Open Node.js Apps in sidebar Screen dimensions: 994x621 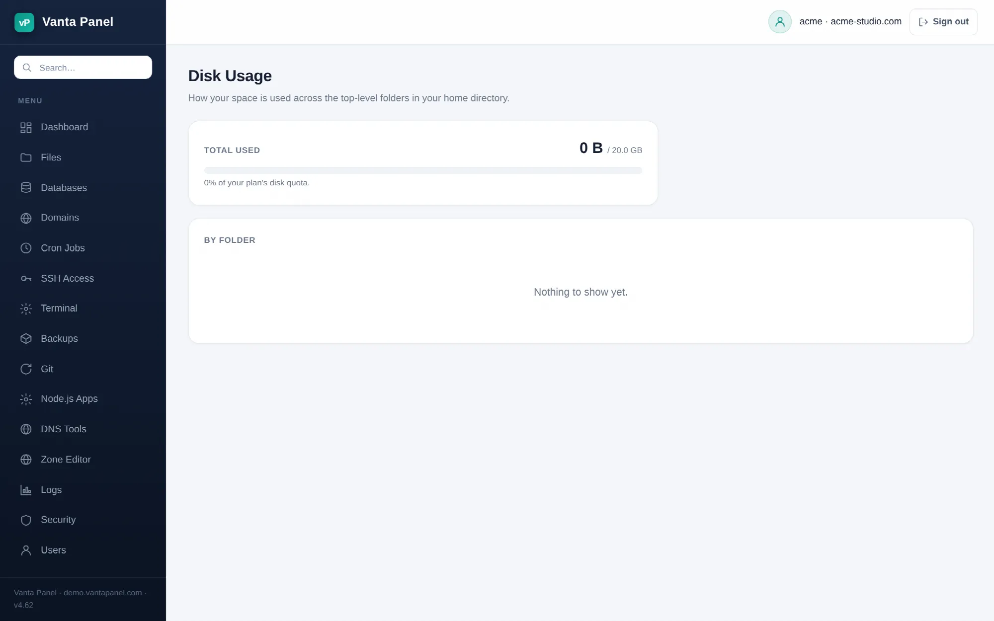click(83, 399)
